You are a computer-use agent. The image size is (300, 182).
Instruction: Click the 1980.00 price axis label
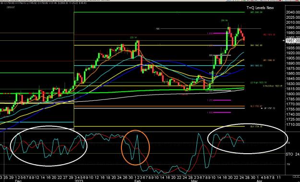[x=293, y=33]
